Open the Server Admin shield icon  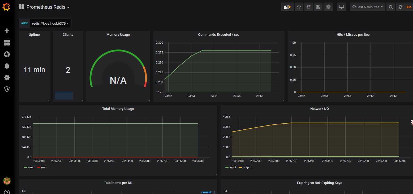7,89
